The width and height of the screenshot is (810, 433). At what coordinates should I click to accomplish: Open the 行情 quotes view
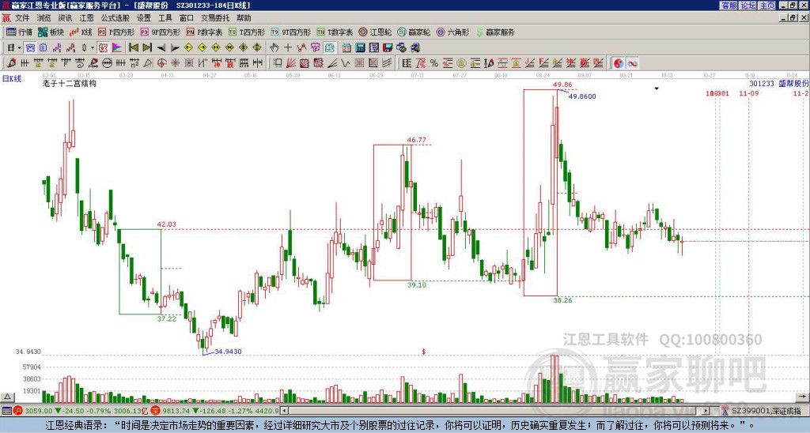(19, 32)
